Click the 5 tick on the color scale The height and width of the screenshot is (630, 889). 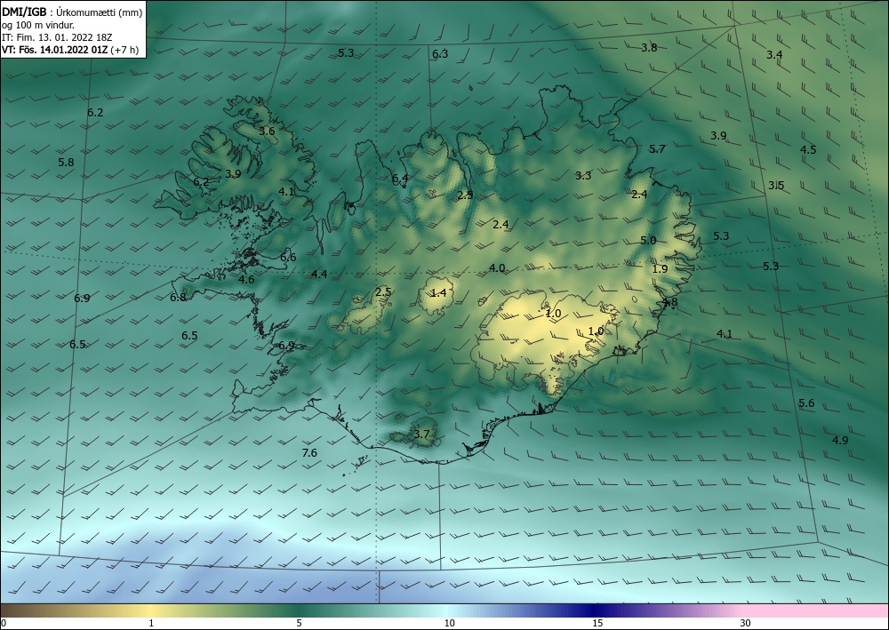click(x=300, y=623)
